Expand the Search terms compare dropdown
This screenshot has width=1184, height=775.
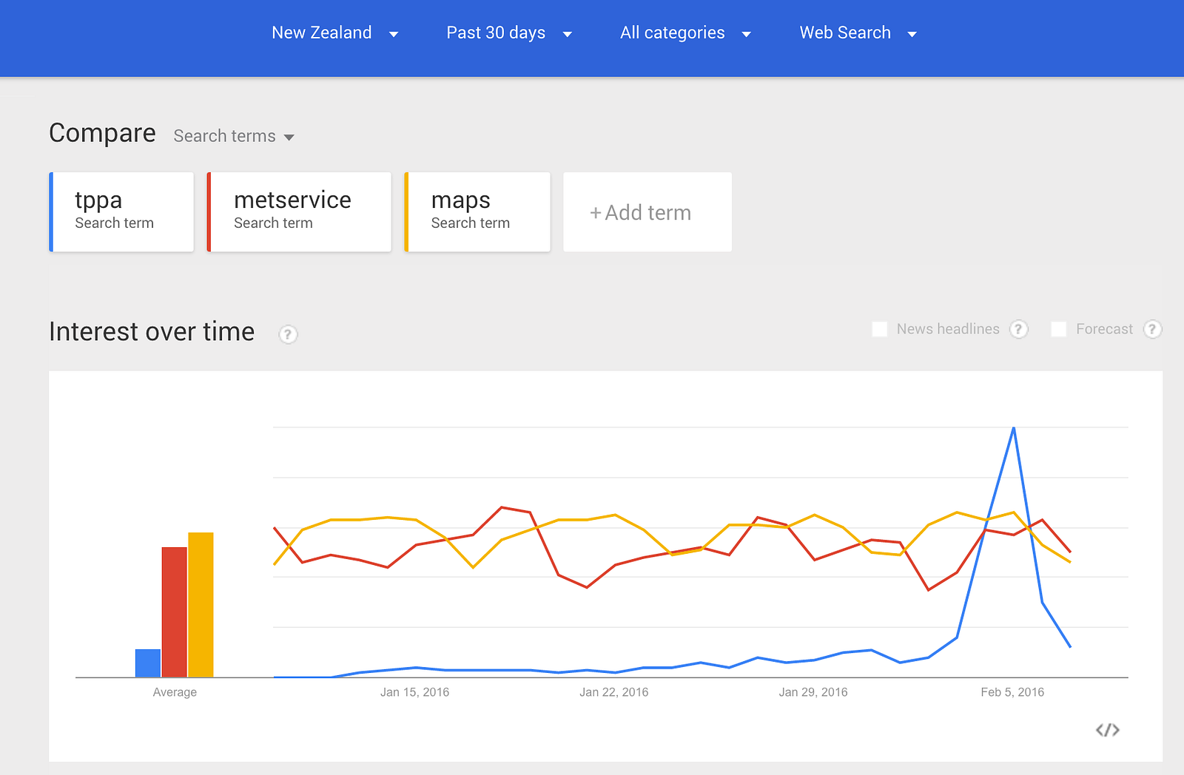pyautogui.click(x=234, y=136)
